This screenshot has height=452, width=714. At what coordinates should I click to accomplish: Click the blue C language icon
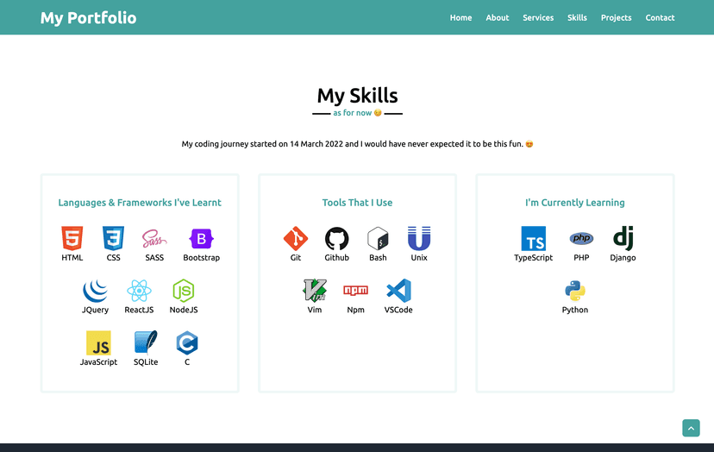click(x=187, y=342)
